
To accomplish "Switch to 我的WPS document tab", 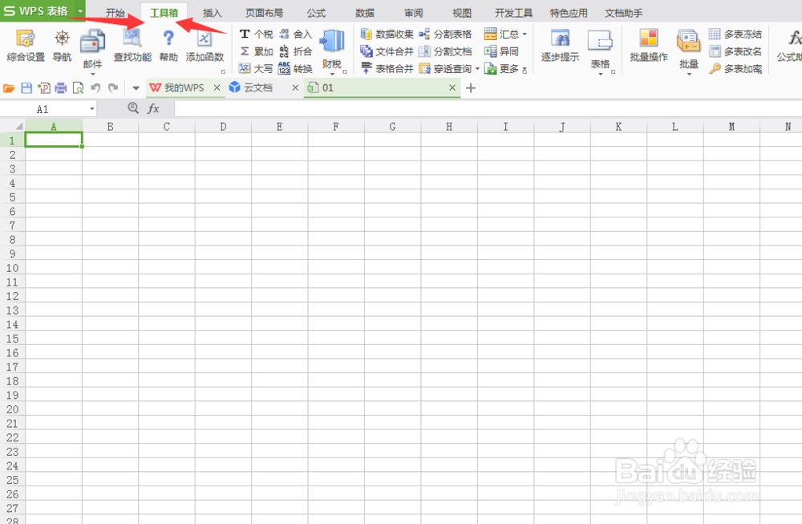I will 184,88.
